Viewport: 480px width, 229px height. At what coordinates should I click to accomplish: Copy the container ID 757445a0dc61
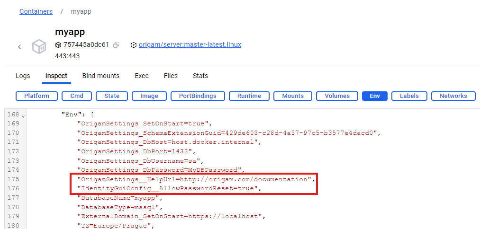coord(116,45)
